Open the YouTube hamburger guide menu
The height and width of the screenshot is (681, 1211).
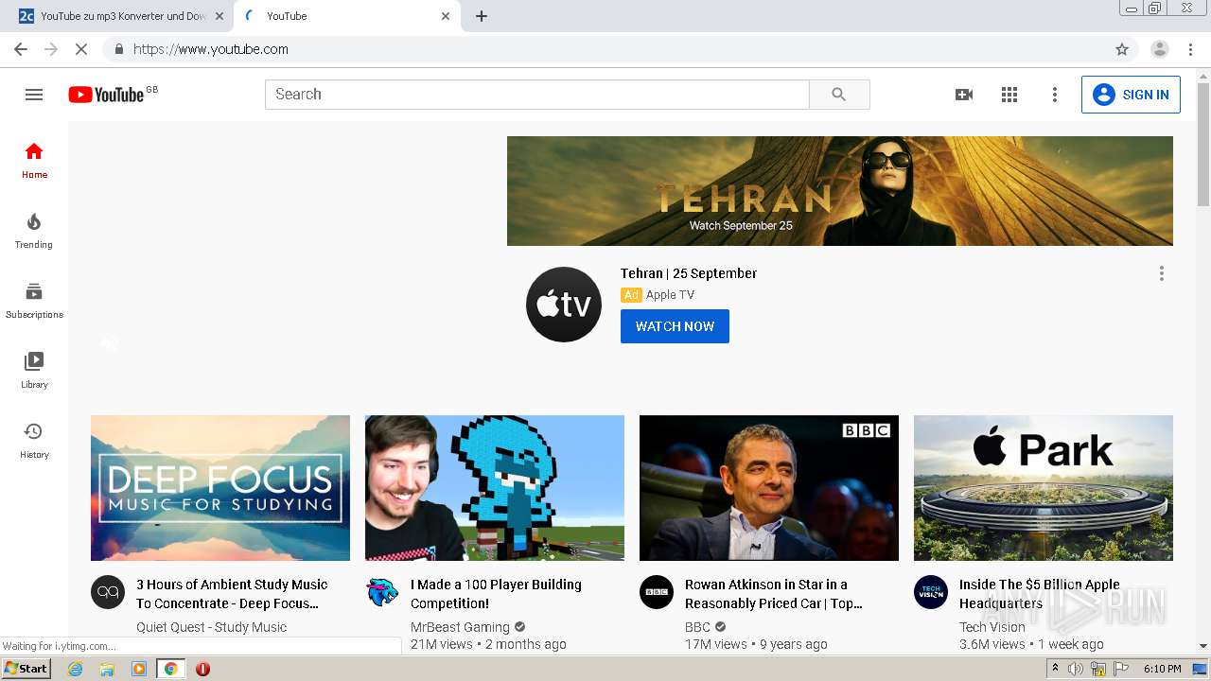pyautogui.click(x=34, y=95)
